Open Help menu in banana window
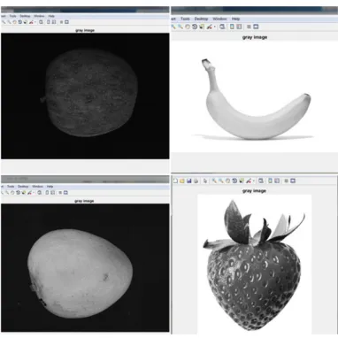The width and height of the screenshot is (338, 338). [235, 19]
